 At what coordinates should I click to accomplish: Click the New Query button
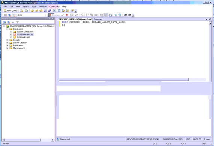coord(10,10)
